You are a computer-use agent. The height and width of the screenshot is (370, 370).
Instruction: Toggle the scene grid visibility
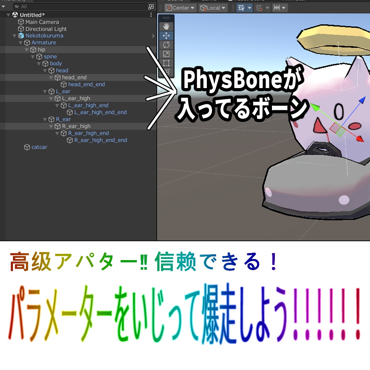pyautogui.click(x=242, y=8)
